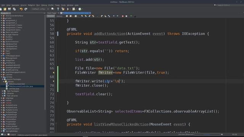Click the New Project toolbar icon
244x137 pixels.
pos(5,9)
